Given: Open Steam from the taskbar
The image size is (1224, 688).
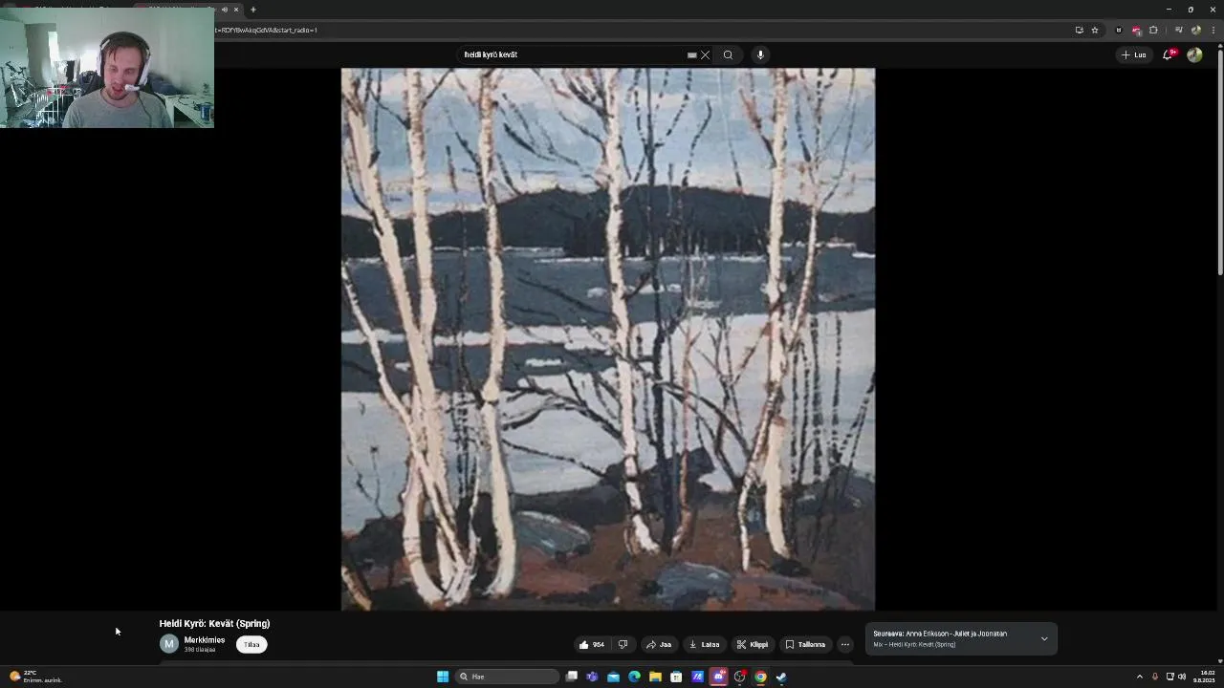Looking at the screenshot, I should coord(781,677).
